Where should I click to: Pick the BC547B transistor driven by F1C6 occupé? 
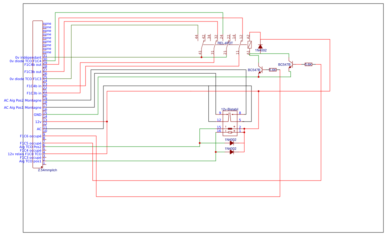click(x=260, y=70)
